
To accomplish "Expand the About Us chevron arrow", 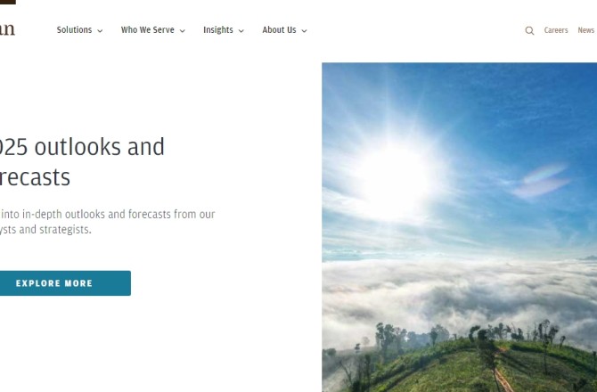I will click(x=304, y=31).
